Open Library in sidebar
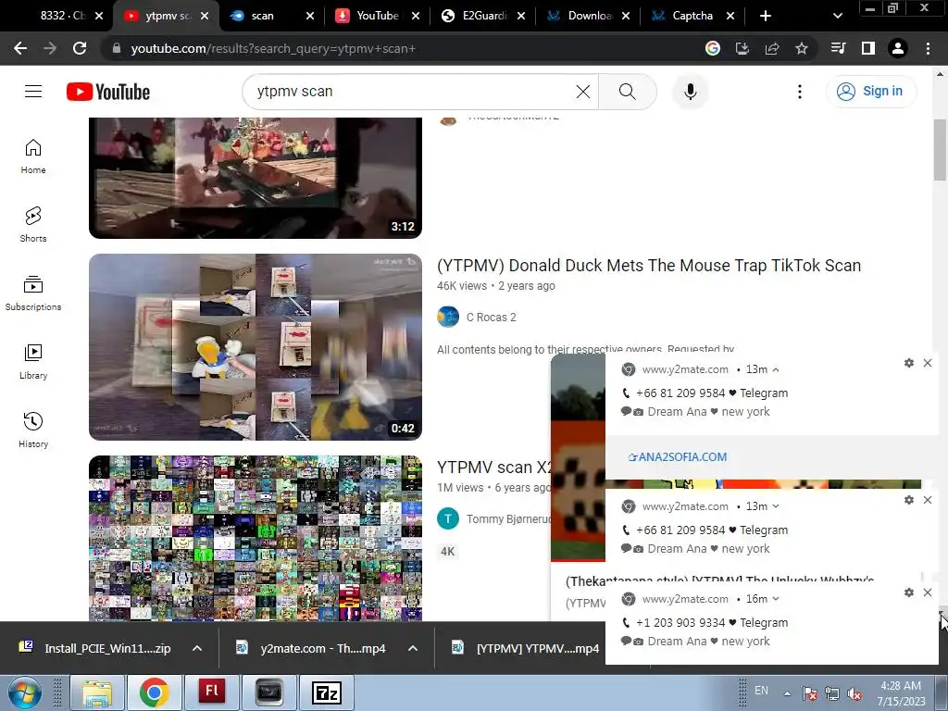 (x=33, y=362)
